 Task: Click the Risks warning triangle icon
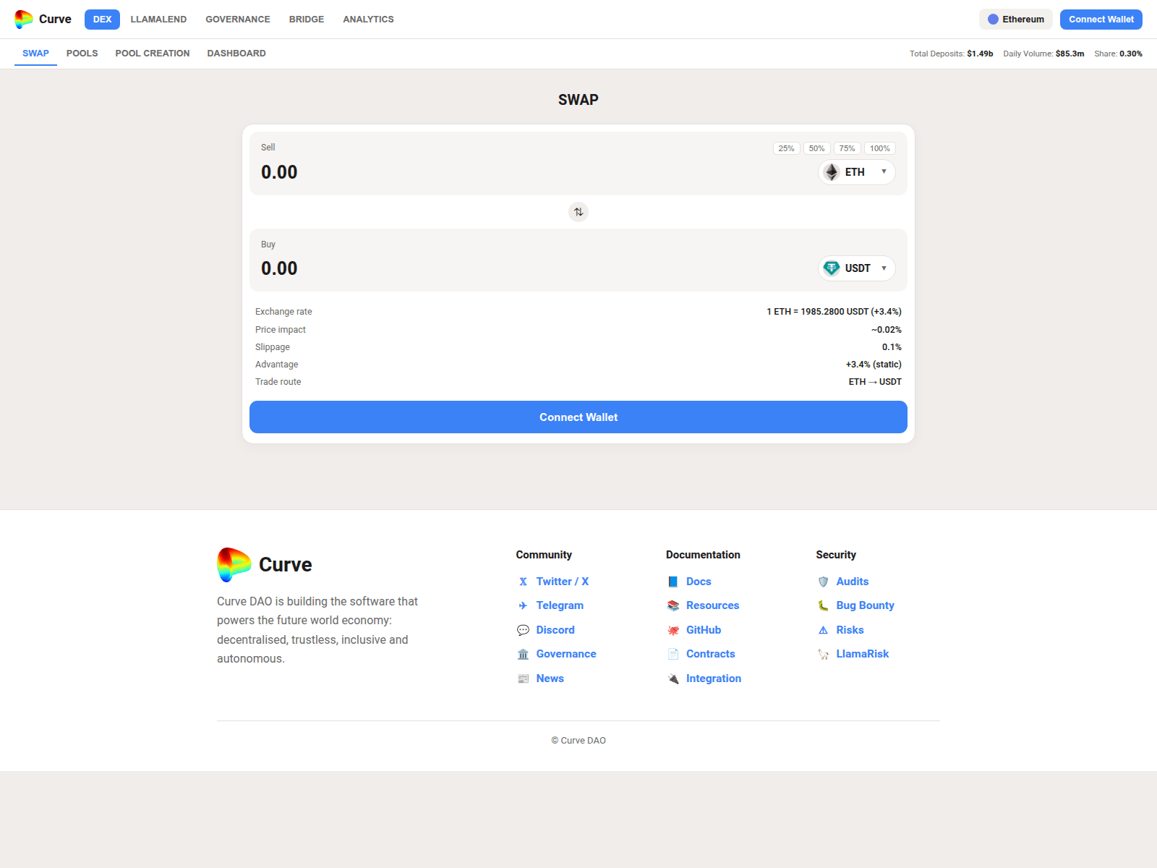coord(823,630)
